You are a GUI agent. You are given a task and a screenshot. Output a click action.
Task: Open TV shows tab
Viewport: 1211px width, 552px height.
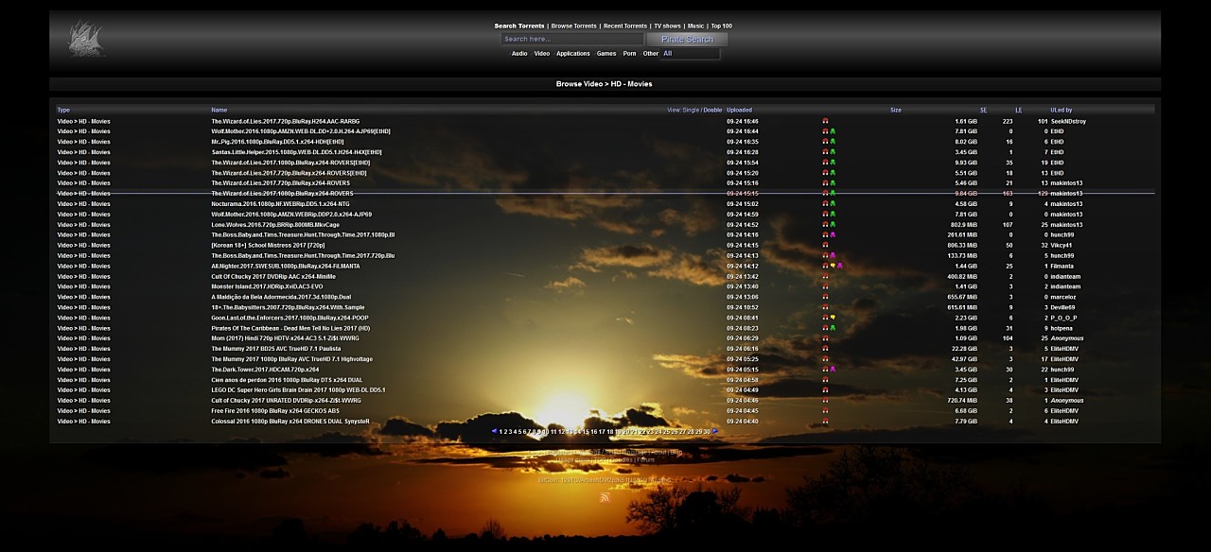coord(667,26)
